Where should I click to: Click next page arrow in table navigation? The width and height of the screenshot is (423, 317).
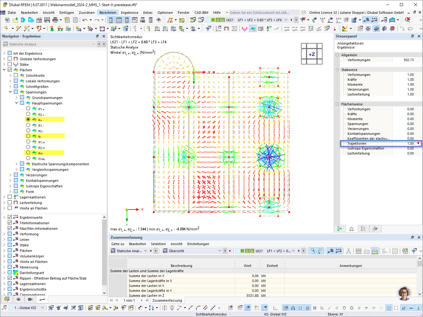click(x=142, y=300)
